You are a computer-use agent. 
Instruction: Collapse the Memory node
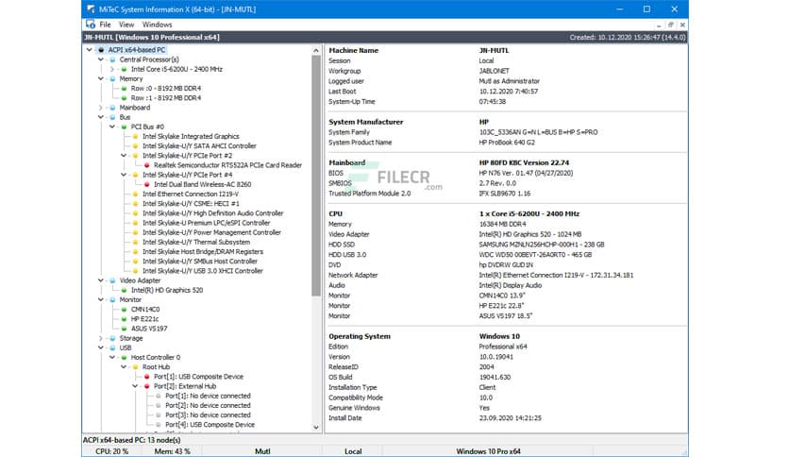[101, 78]
